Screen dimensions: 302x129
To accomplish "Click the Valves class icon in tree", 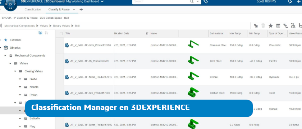I will [x=15, y=63].
